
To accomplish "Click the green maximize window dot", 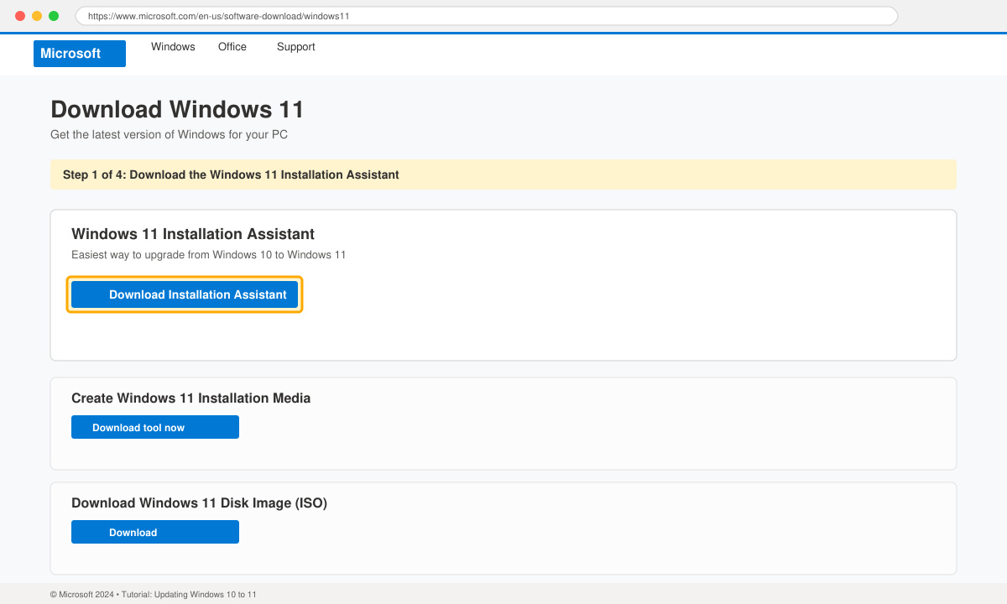I will click(x=54, y=16).
